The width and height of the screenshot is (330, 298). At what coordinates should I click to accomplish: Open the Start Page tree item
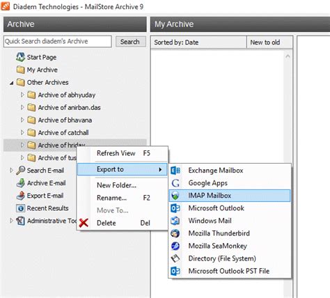[x=42, y=57]
